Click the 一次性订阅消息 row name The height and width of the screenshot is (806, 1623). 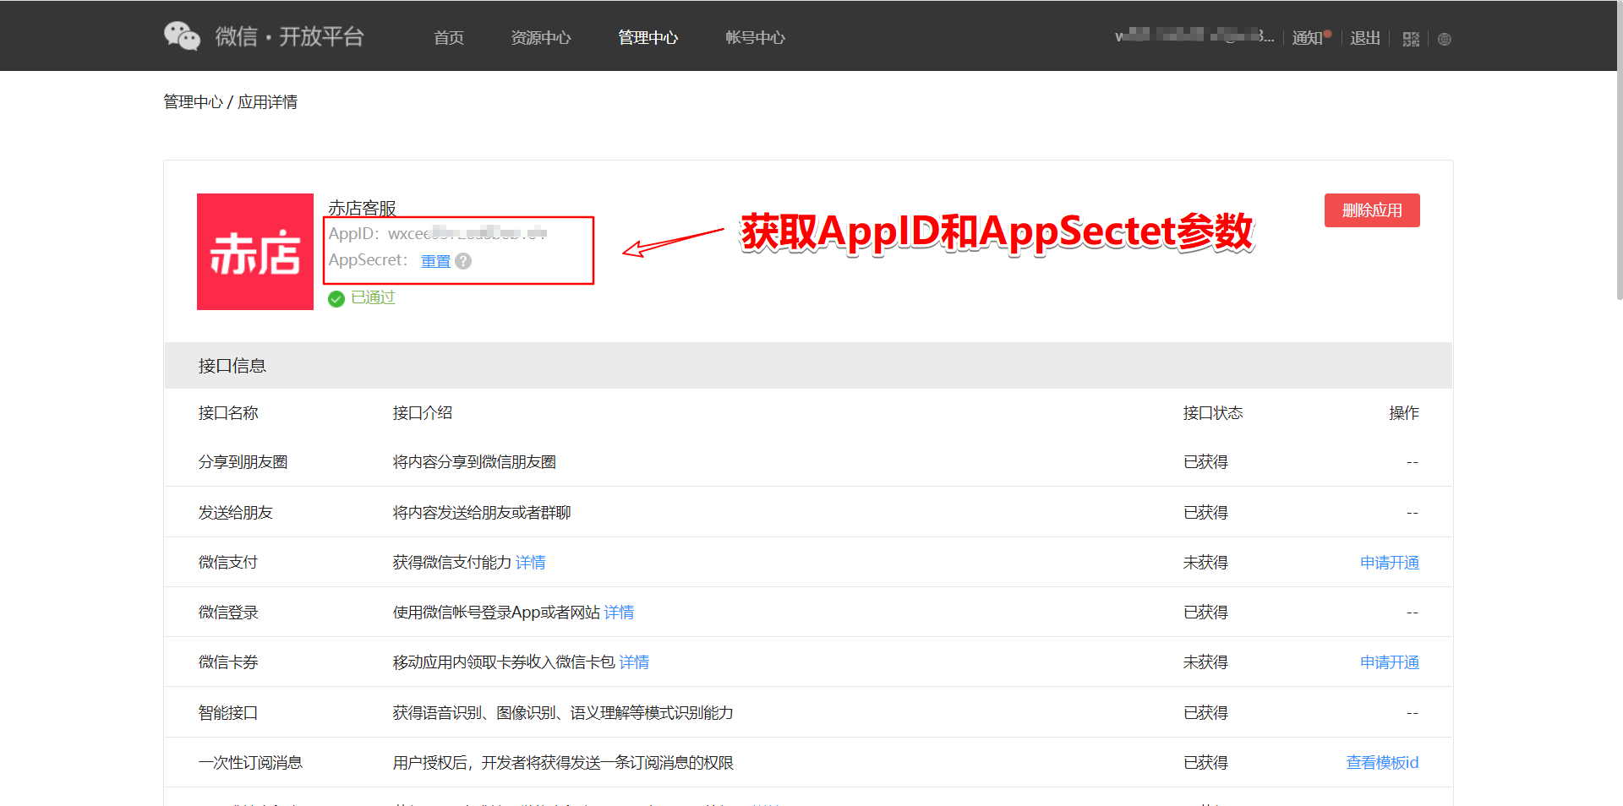pyautogui.click(x=250, y=763)
